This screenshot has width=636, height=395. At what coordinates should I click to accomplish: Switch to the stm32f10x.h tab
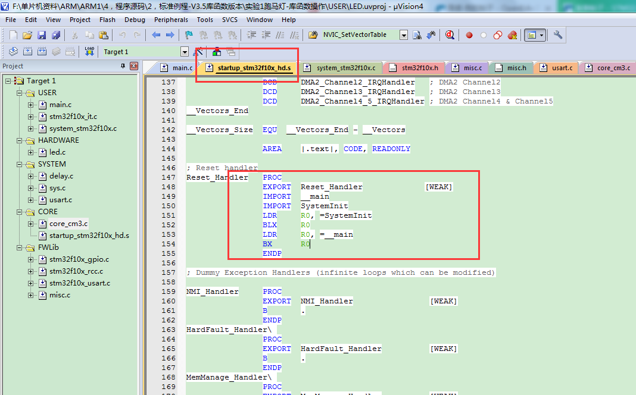tap(414, 68)
